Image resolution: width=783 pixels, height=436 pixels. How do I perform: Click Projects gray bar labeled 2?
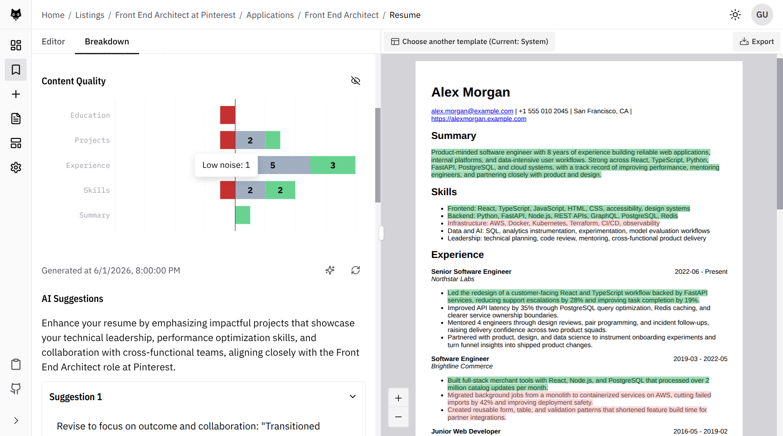[250, 140]
